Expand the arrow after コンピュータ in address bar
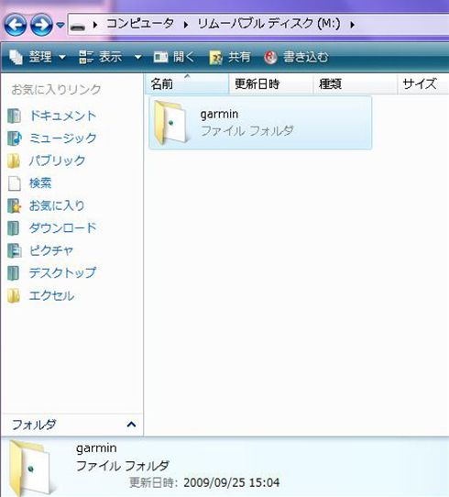 (x=186, y=25)
